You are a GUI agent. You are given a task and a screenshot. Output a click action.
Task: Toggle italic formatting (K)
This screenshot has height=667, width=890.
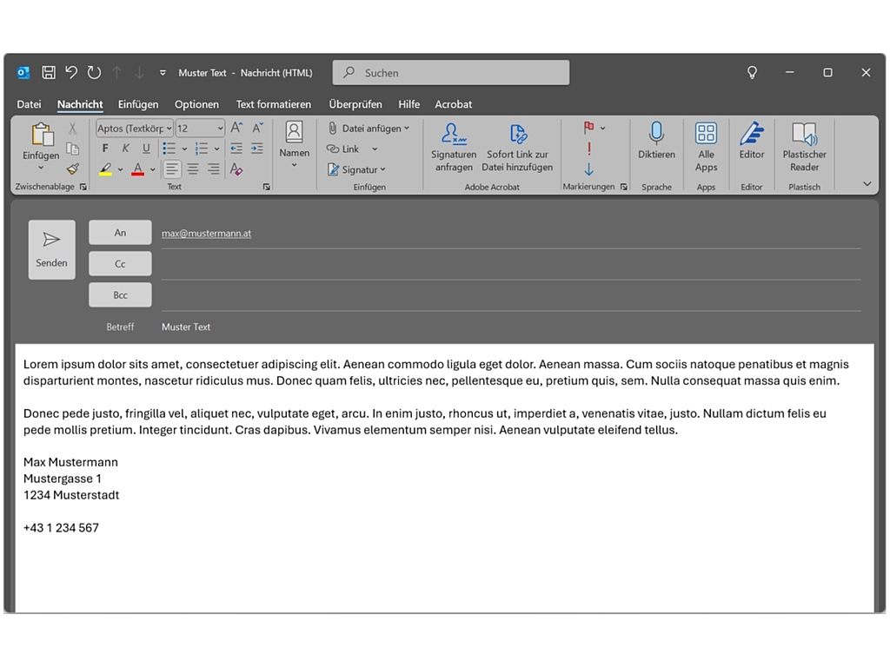click(x=126, y=149)
